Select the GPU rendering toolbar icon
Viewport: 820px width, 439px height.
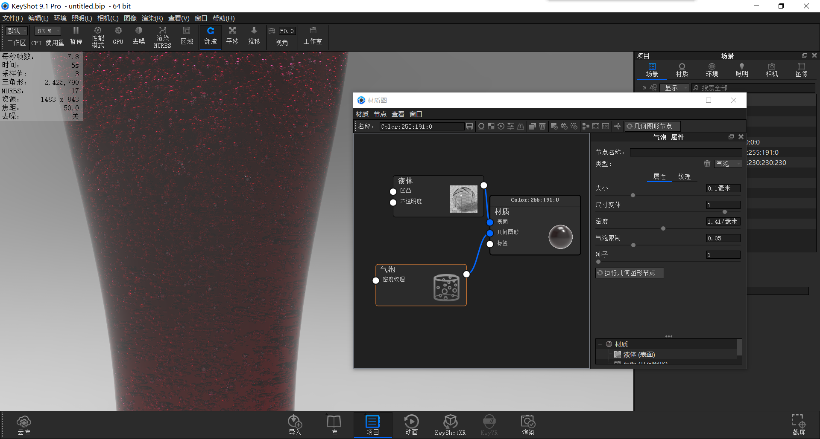pyautogui.click(x=117, y=36)
